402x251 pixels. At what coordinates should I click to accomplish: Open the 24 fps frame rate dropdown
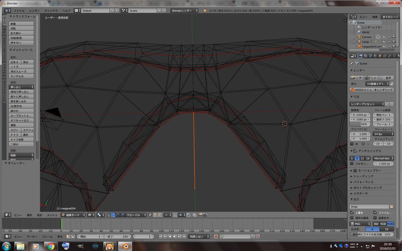pos(383,134)
